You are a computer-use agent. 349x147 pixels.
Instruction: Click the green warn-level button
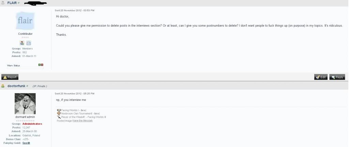[x=40, y=64]
